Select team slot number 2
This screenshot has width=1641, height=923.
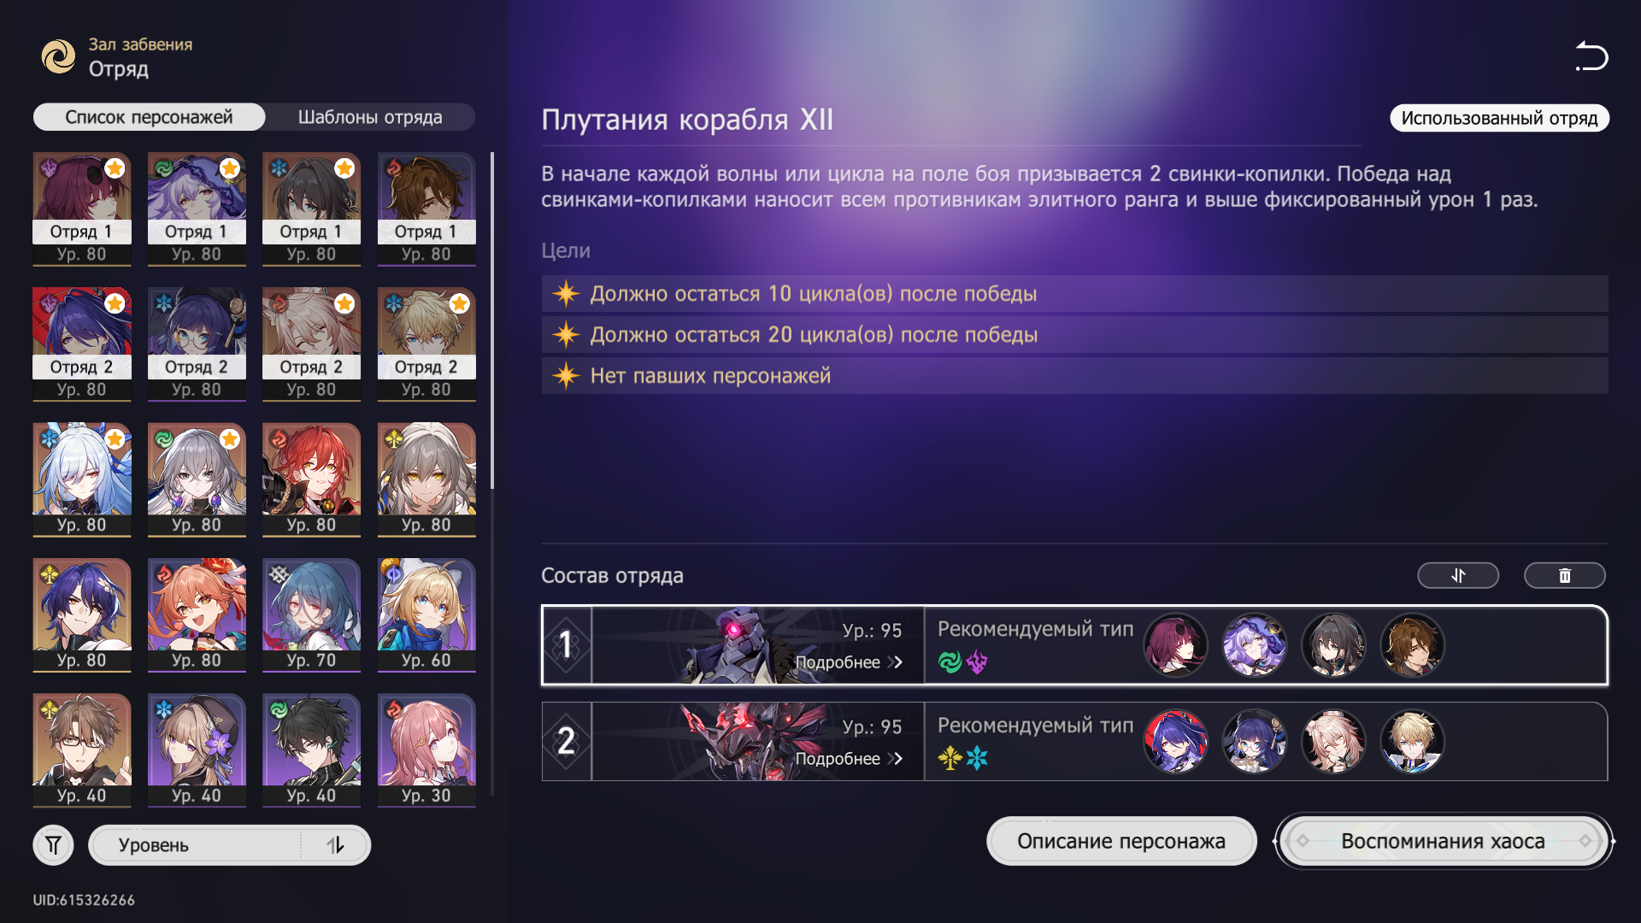(x=566, y=741)
